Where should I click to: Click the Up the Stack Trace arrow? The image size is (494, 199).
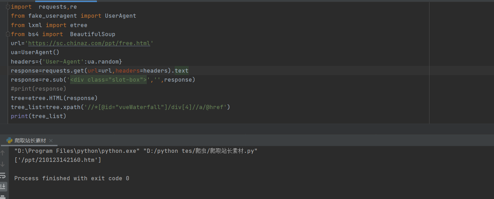tap(3, 153)
